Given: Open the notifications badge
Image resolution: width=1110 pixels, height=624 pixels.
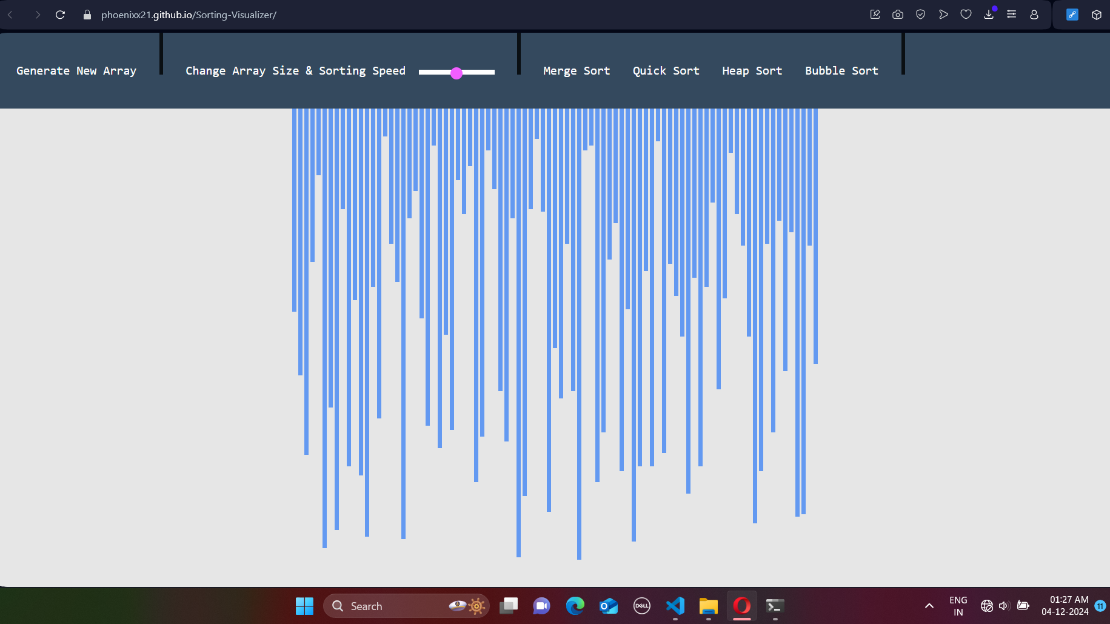Looking at the screenshot, I should (1100, 606).
